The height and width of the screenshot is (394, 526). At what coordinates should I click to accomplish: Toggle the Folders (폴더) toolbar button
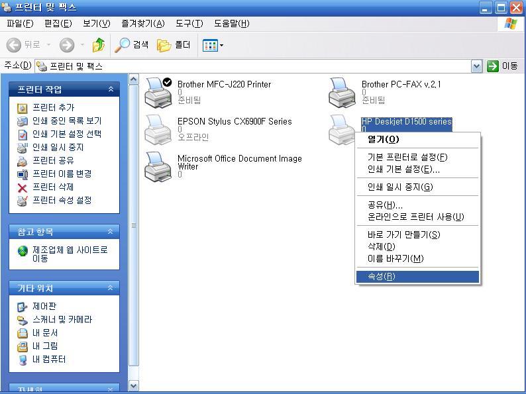pos(174,44)
